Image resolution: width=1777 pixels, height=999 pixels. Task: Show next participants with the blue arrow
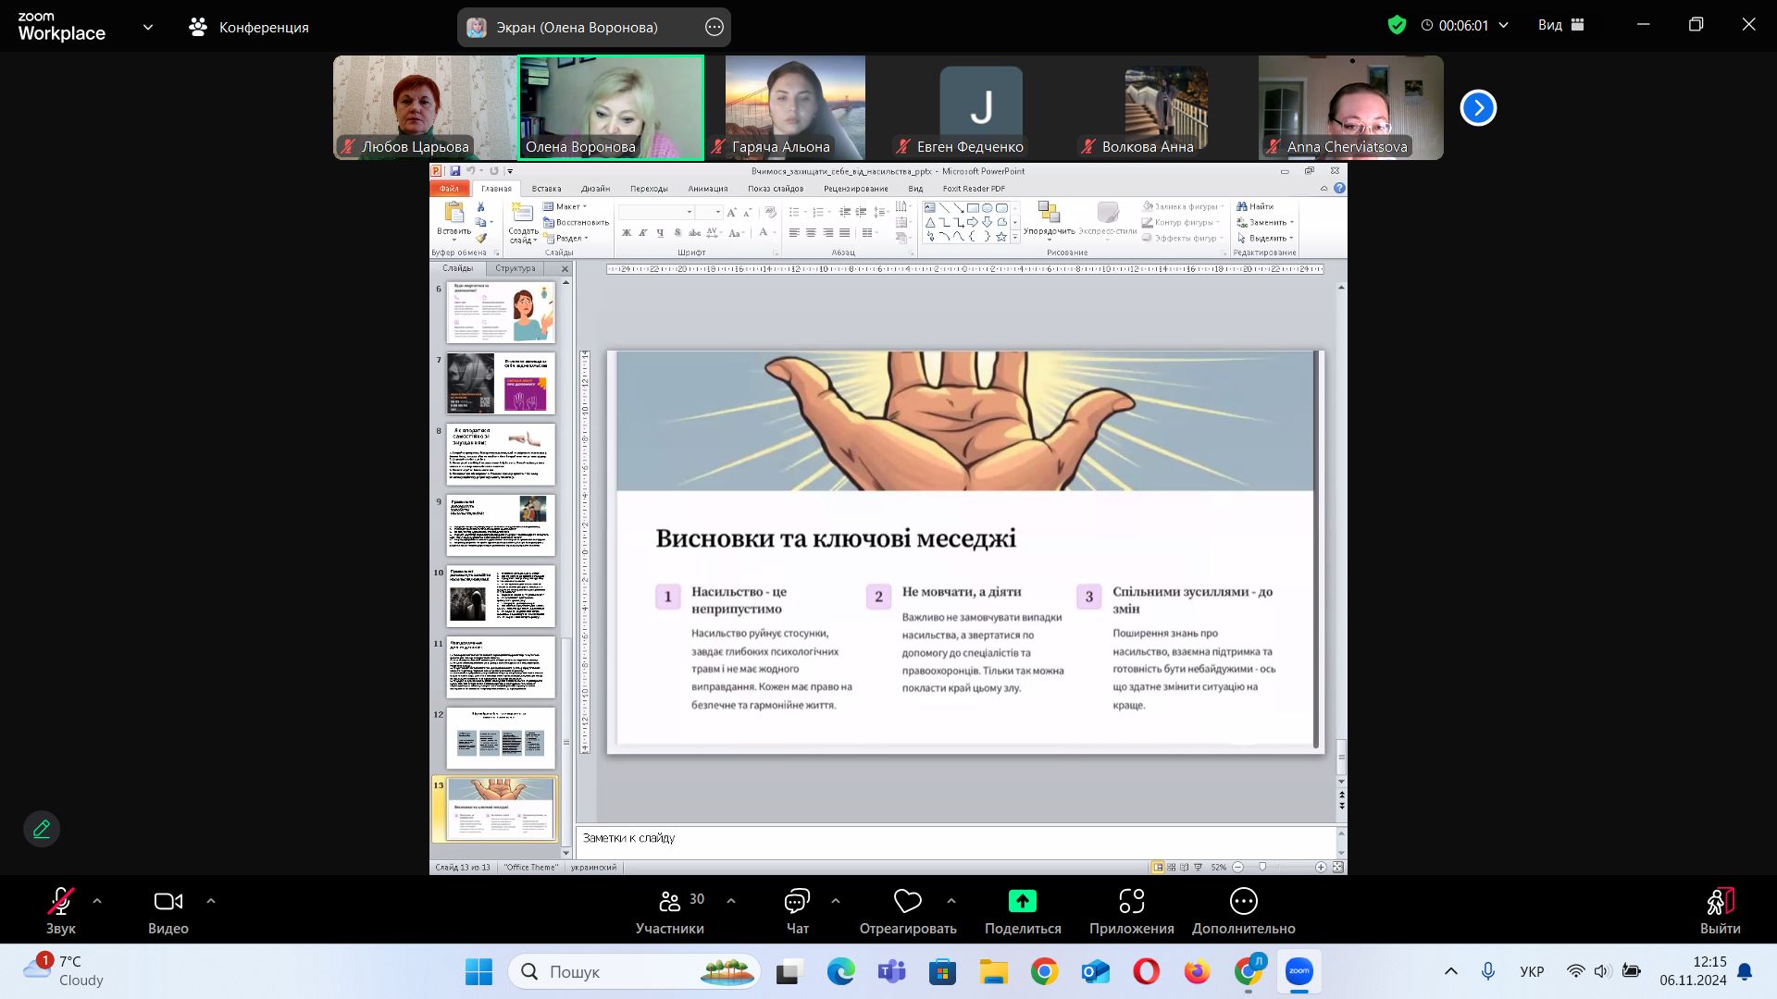pyautogui.click(x=1478, y=108)
